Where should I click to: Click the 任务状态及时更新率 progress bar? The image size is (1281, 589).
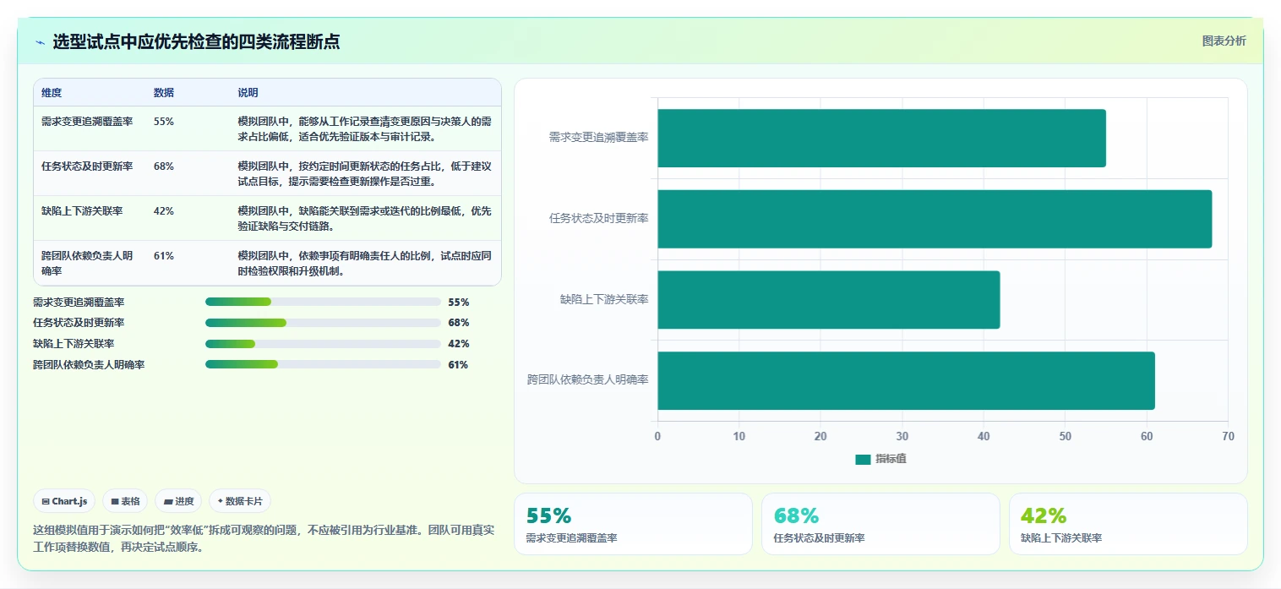(323, 323)
